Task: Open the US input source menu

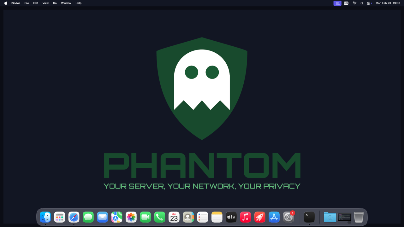Action: point(346,3)
